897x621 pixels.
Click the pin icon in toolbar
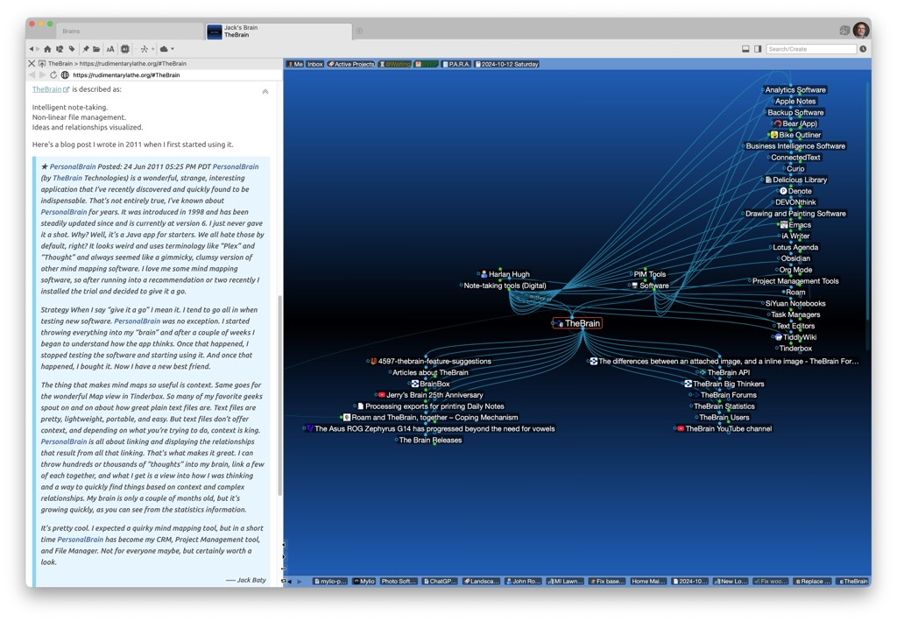tap(86, 49)
